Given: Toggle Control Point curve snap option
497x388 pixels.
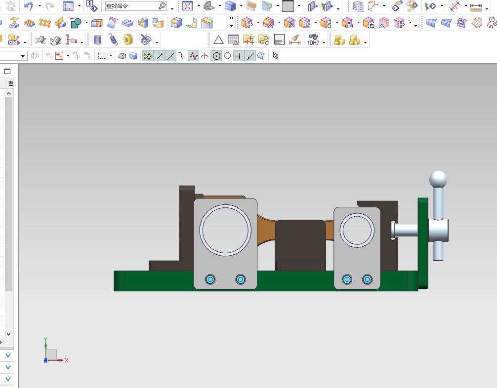Looking at the screenshot, I should tap(182, 56).
